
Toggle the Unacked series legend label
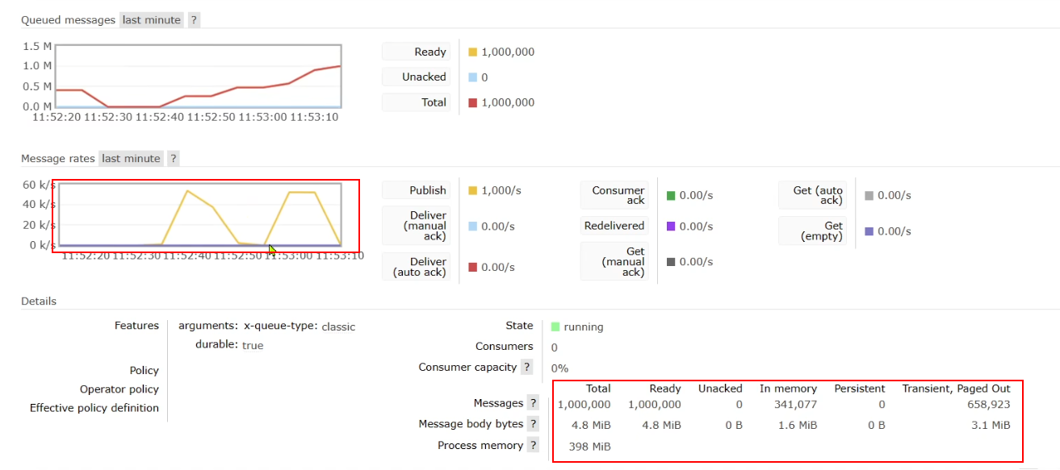click(416, 77)
